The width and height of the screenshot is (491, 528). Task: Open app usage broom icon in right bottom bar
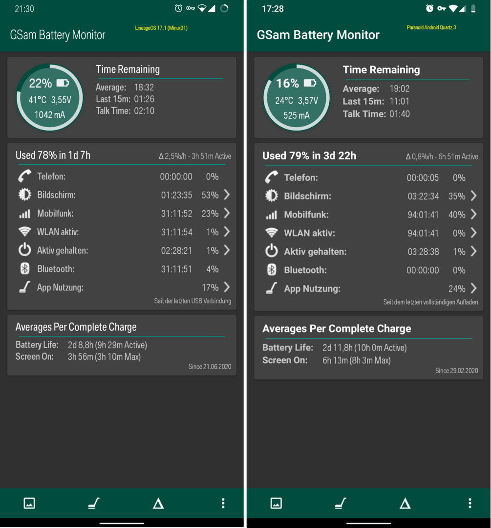(341, 503)
